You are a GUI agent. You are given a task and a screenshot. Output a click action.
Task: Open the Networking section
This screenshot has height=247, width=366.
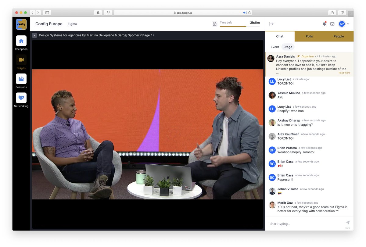tap(21, 100)
